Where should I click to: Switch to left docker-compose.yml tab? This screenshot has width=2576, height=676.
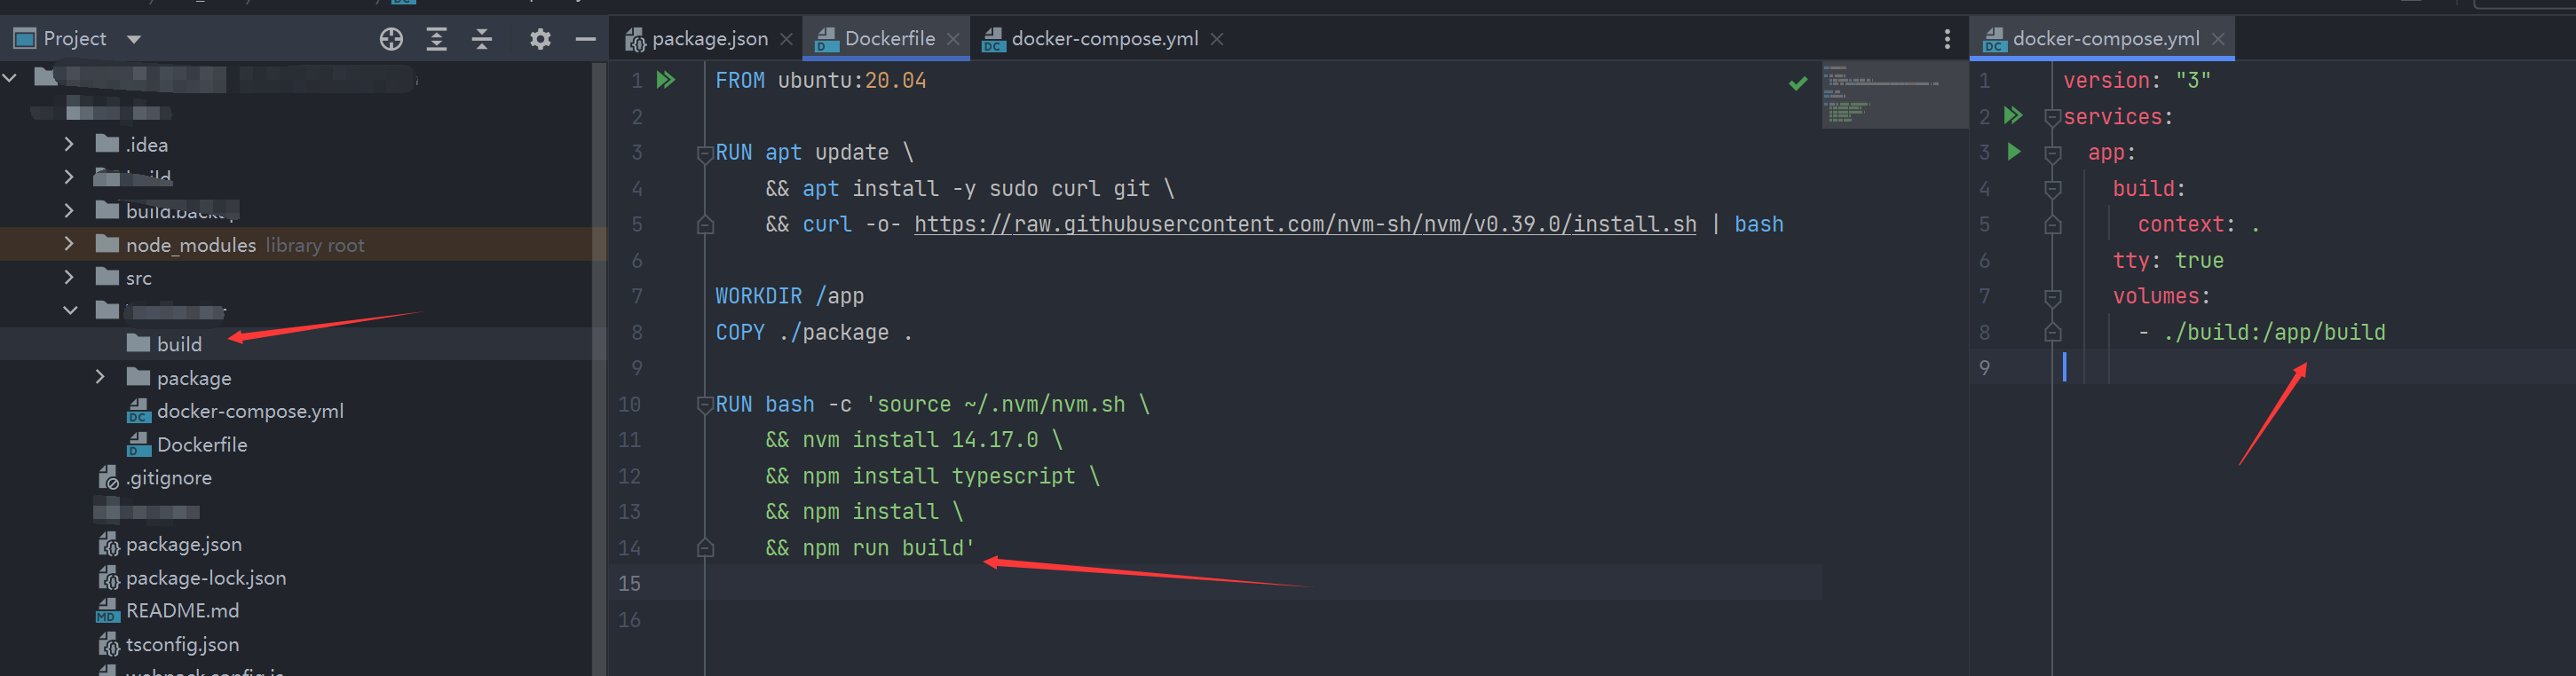click(x=1104, y=38)
